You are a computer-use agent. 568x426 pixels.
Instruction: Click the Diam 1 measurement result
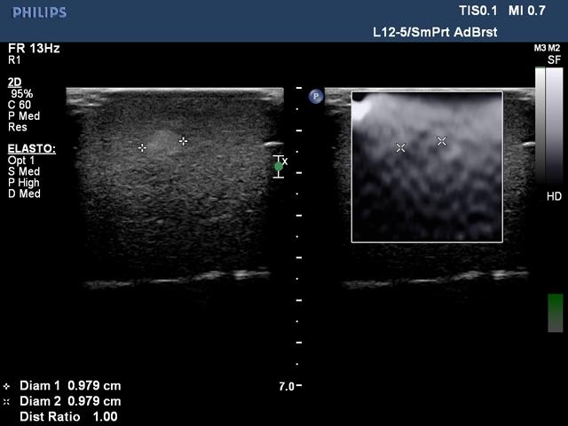[62, 386]
